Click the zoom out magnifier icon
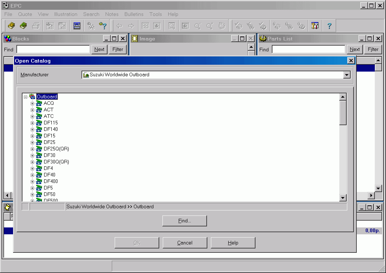 coord(198,25)
